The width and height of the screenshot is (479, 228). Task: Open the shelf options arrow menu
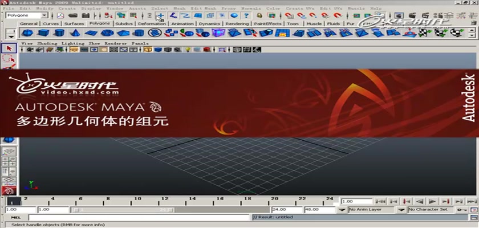point(11,36)
